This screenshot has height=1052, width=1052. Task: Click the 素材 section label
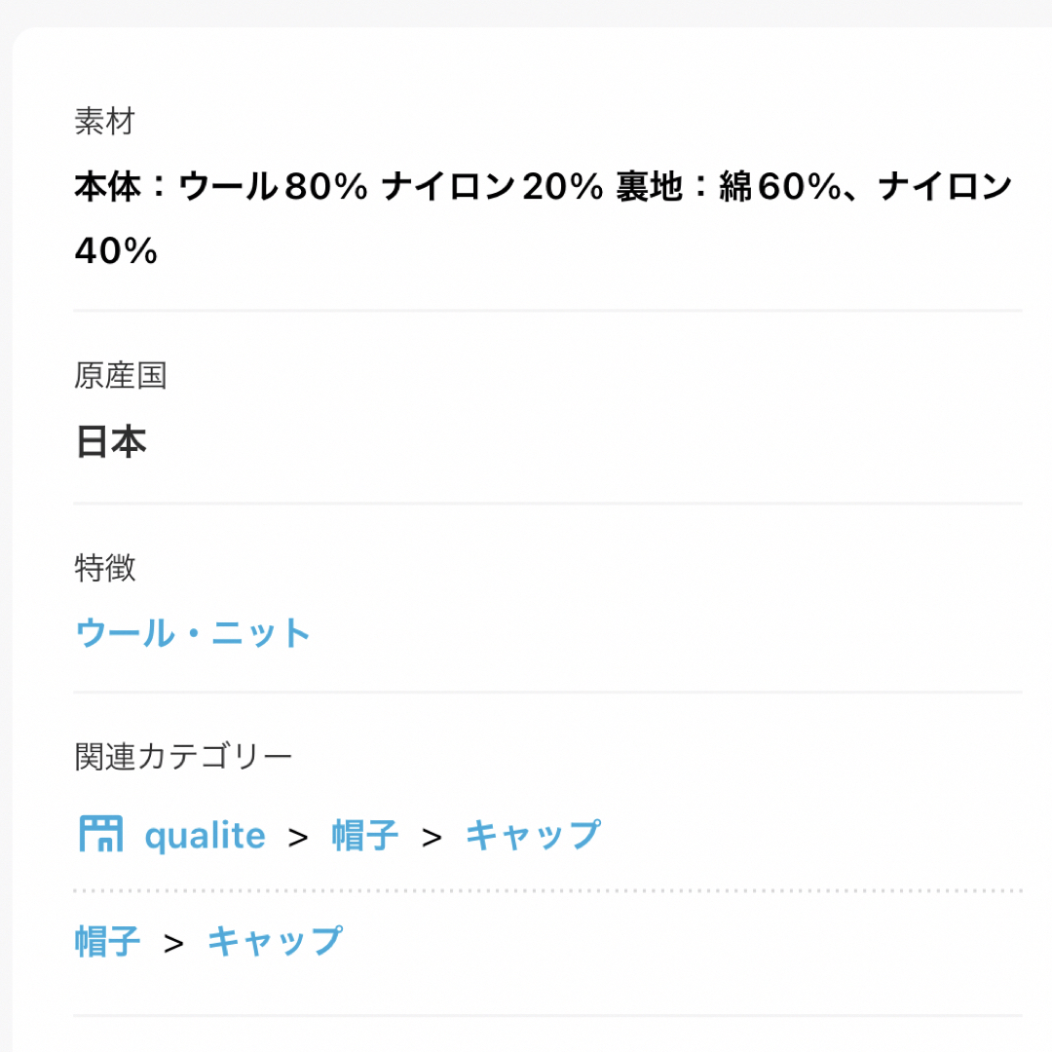coord(104,122)
